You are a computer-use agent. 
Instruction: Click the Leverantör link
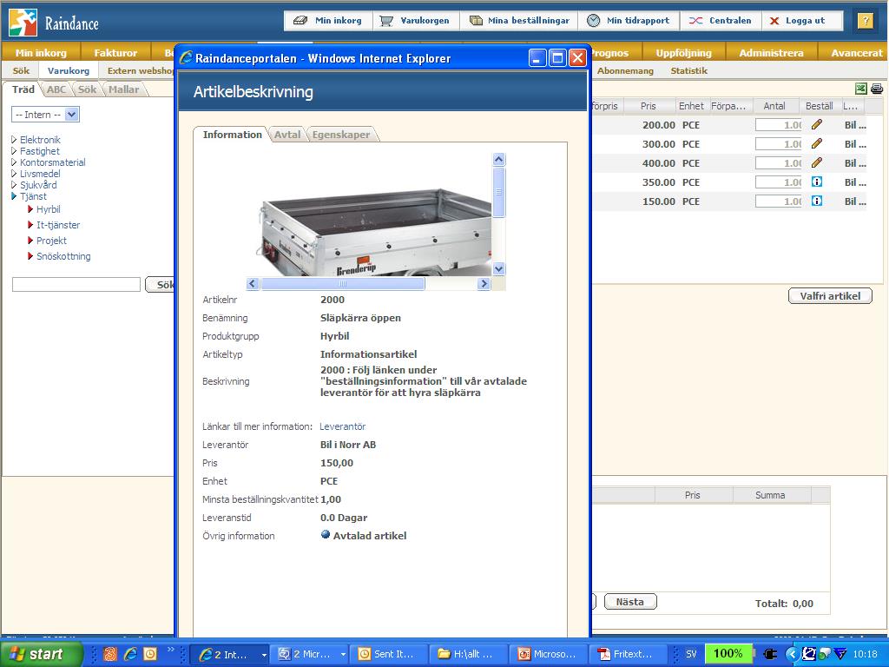pos(342,426)
